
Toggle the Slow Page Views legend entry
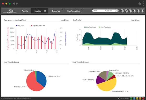coord(90,27)
